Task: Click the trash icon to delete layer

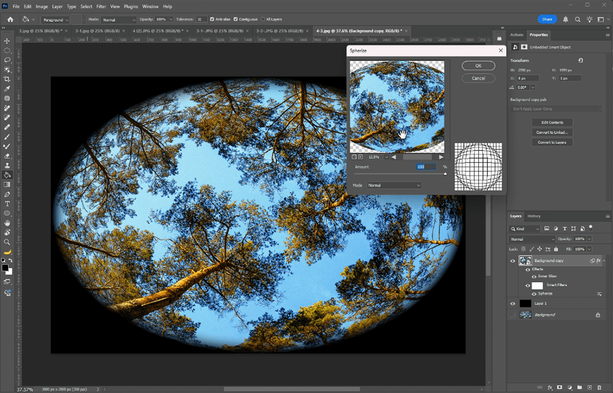Action: (599, 387)
